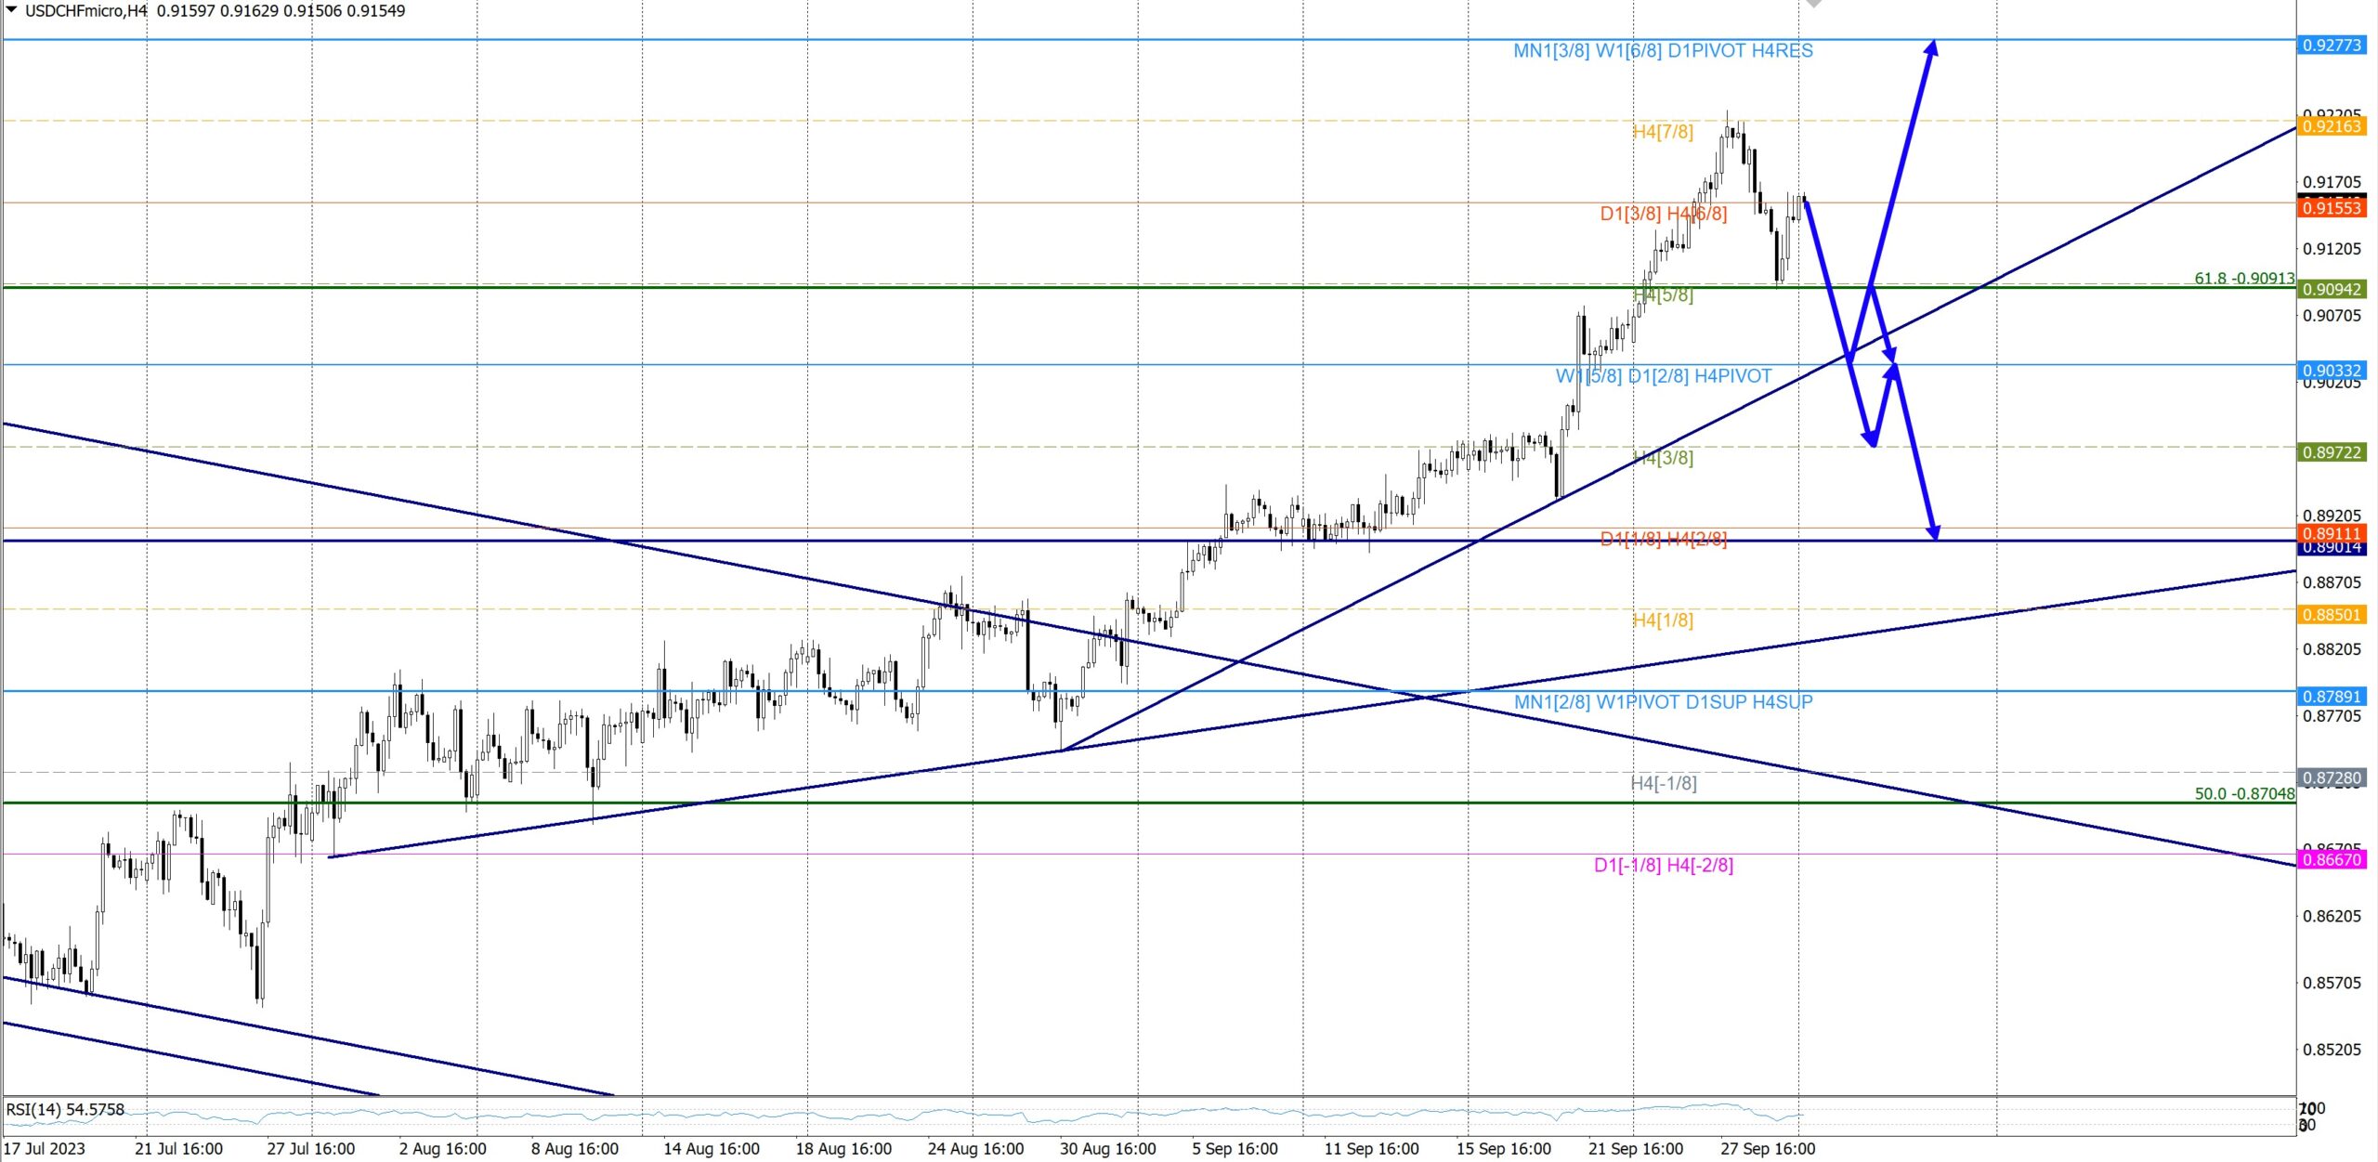Click the grey 0.87280 price label

pyautogui.click(x=2331, y=777)
